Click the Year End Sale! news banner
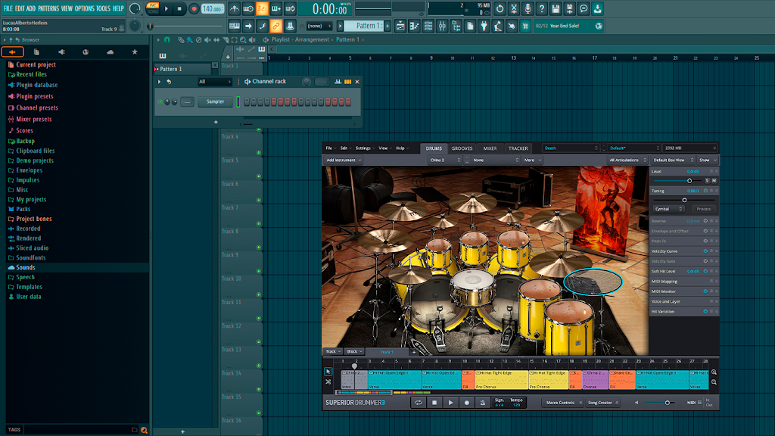The width and height of the screenshot is (775, 436). click(x=568, y=26)
